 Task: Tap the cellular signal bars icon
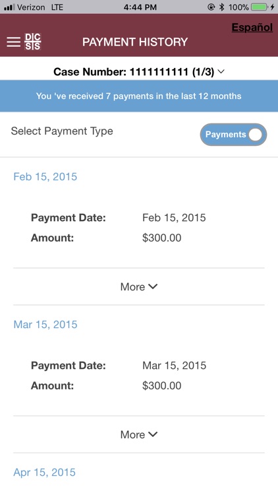point(9,7)
